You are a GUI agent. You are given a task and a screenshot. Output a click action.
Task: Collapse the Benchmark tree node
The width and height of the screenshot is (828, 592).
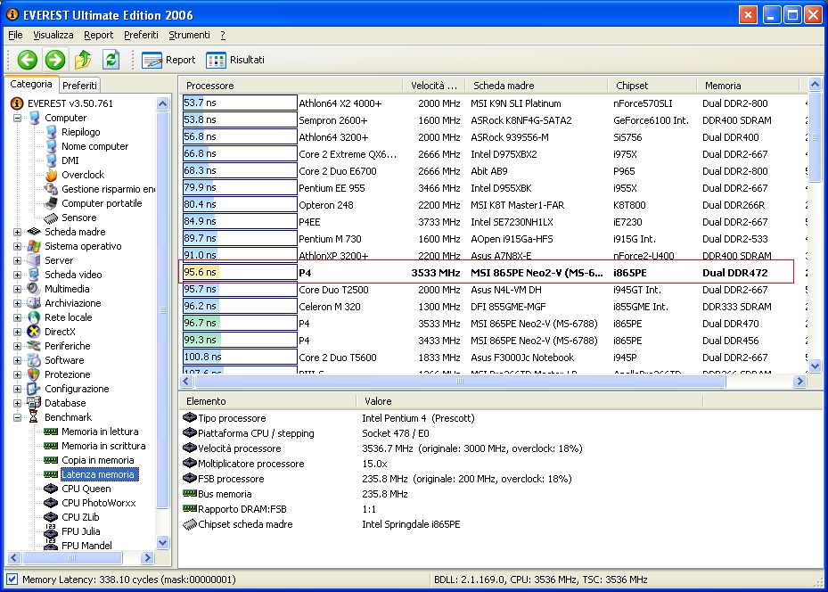pos(18,417)
